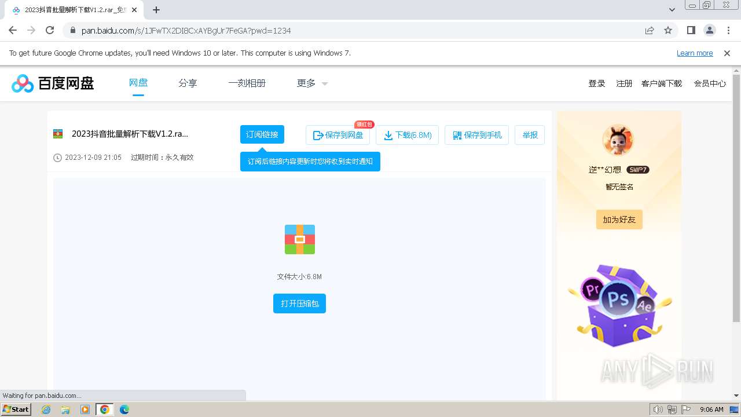Screen dimensions: 741x417
Task: Close the Baidu pan tab
Action: point(134,10)
